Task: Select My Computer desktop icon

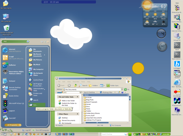Action: point(6,18)
